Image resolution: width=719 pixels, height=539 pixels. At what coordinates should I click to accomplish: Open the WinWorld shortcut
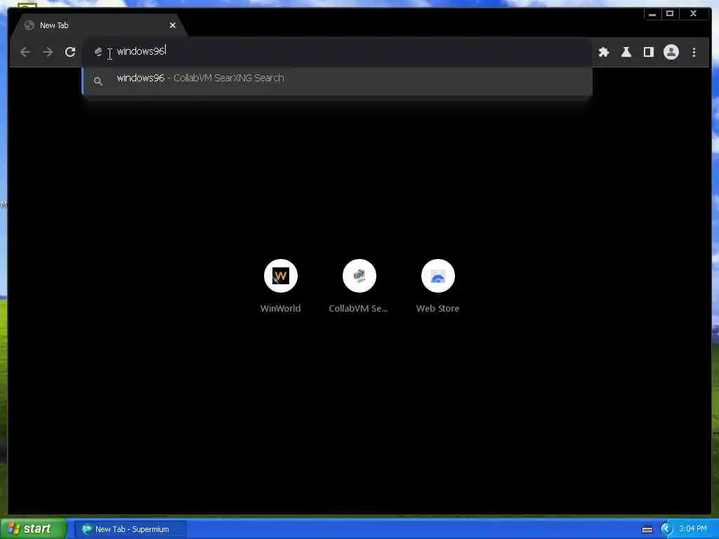coord(281,286)
